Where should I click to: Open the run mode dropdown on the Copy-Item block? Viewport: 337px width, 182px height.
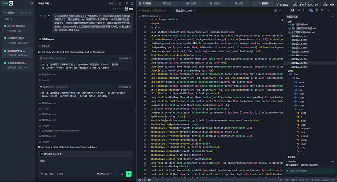coord(62,58)
